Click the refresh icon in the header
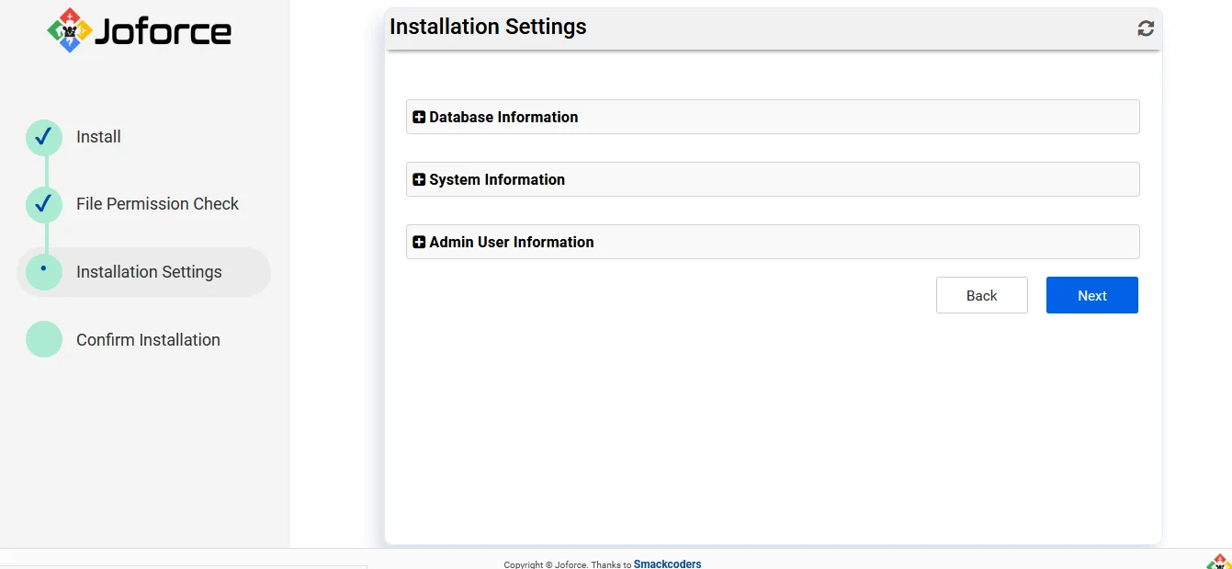 [x=1145, y=28]
